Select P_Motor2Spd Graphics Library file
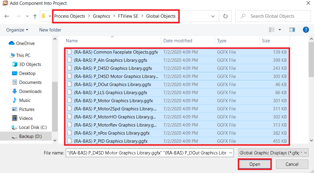Viewport: 314px width, 173px height. 177,109
